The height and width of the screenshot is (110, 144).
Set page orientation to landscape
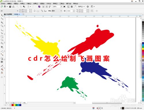(x=38, y=11)
